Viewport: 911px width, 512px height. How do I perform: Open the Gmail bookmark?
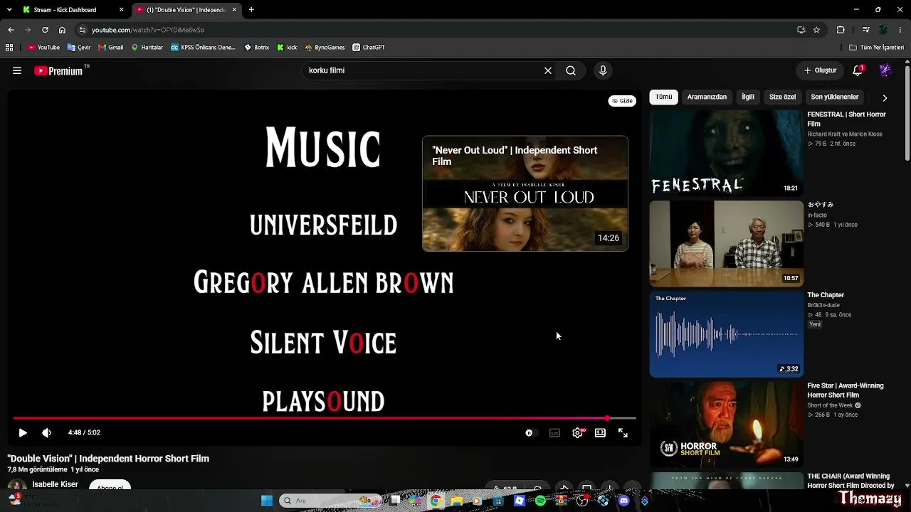coord(111,48)
